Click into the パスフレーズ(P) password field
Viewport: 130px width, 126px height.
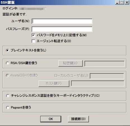pyautogui.click(x=62, y=29)
